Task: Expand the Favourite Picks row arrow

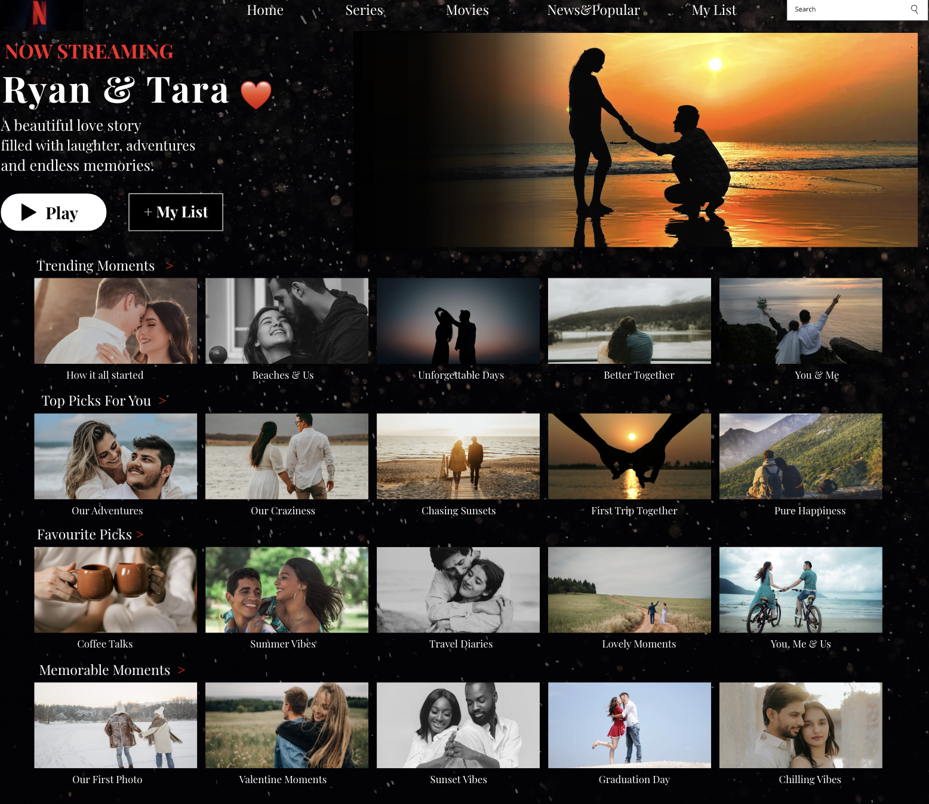Action: [x=140, y=535]
